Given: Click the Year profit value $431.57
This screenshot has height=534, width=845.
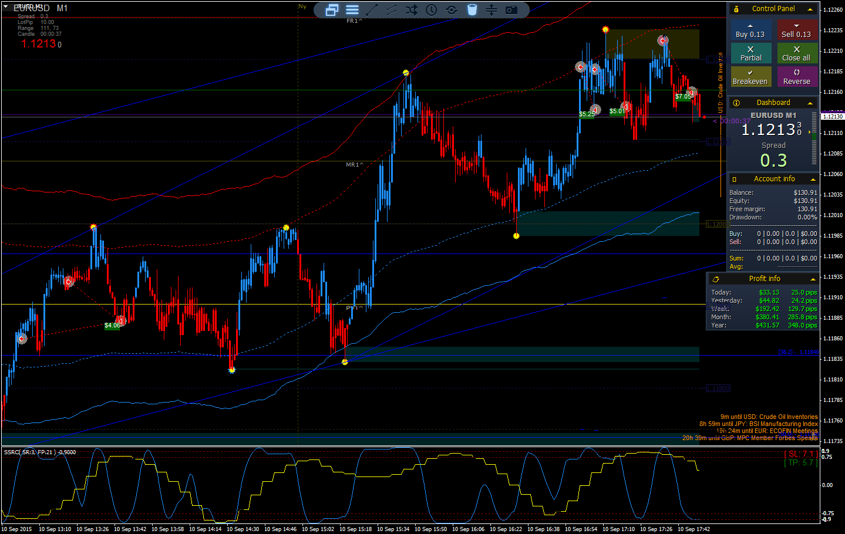Looking at the screenshot, I should click(x=767, y=326).
